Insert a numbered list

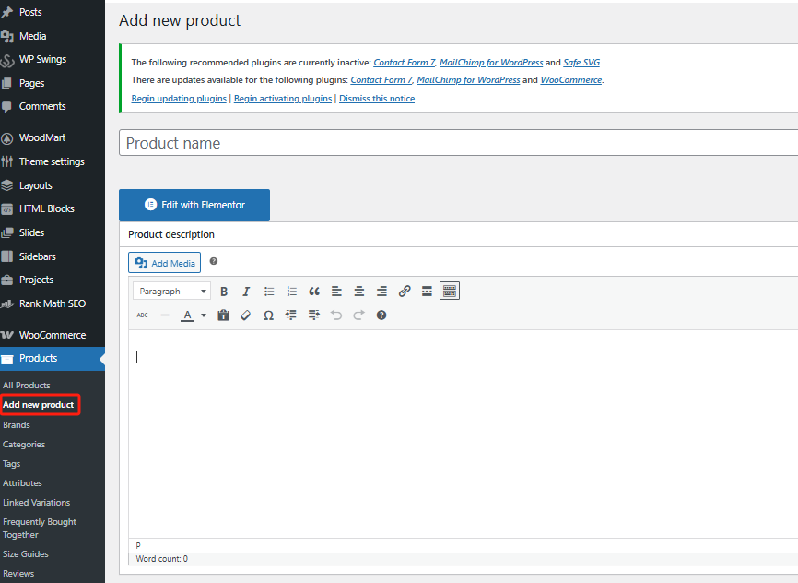(x=292, y=291)
